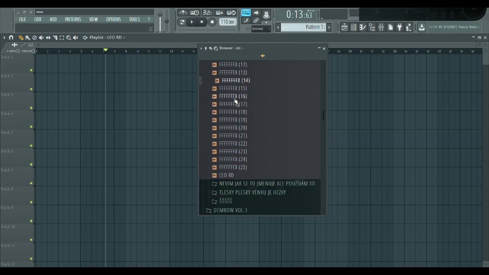
Task: Open the EDIT menu
Action: coord(38,19)
